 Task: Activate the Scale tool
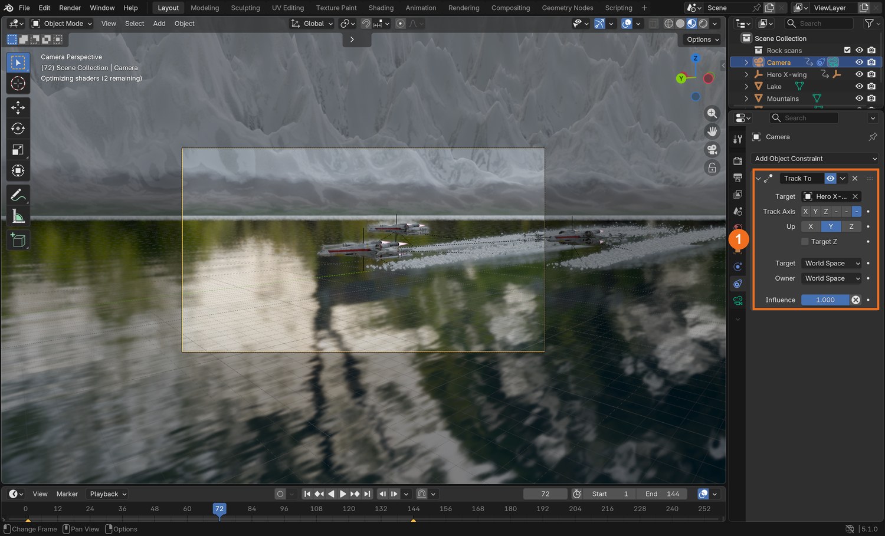(18, 150)
